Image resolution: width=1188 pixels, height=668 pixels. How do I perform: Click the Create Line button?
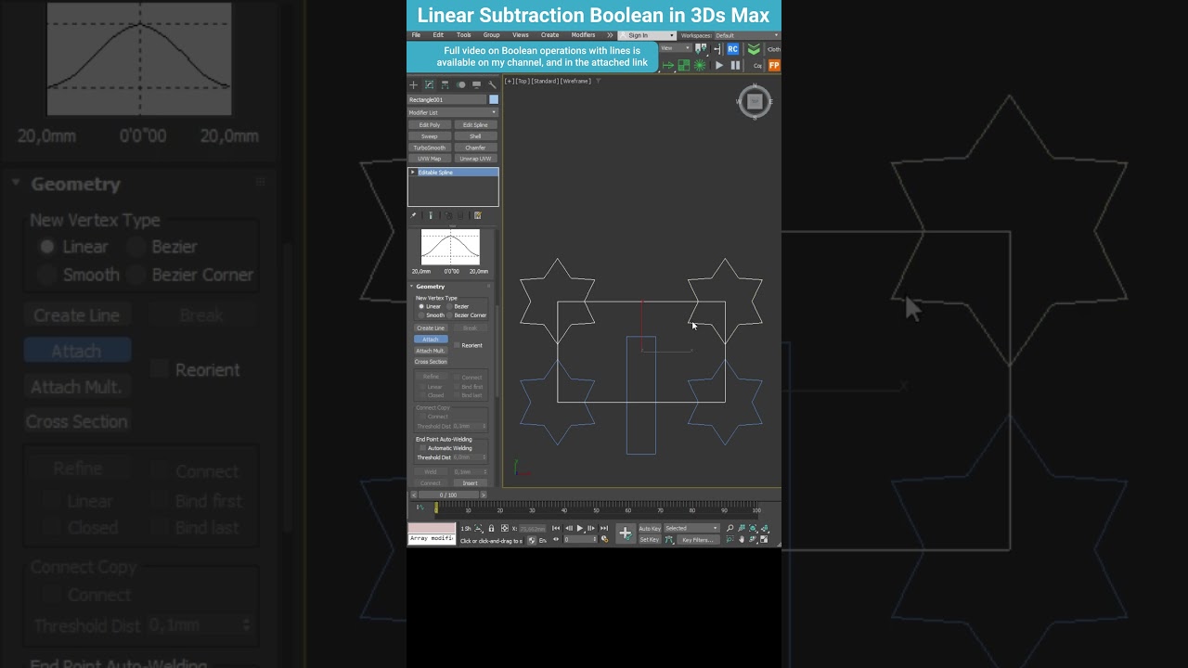431,328
